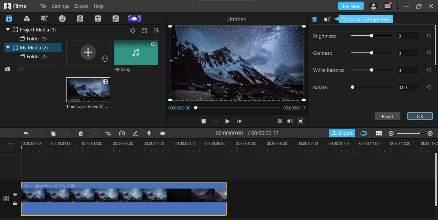Image resolution: width=438 pixels, height=220 pixels.
Task: Click the Reset button
Action: tap(387, 116)
